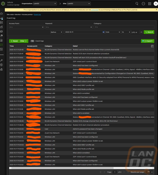Select the row timestamped 2023-10-11 11:04:01

[82, 157]
